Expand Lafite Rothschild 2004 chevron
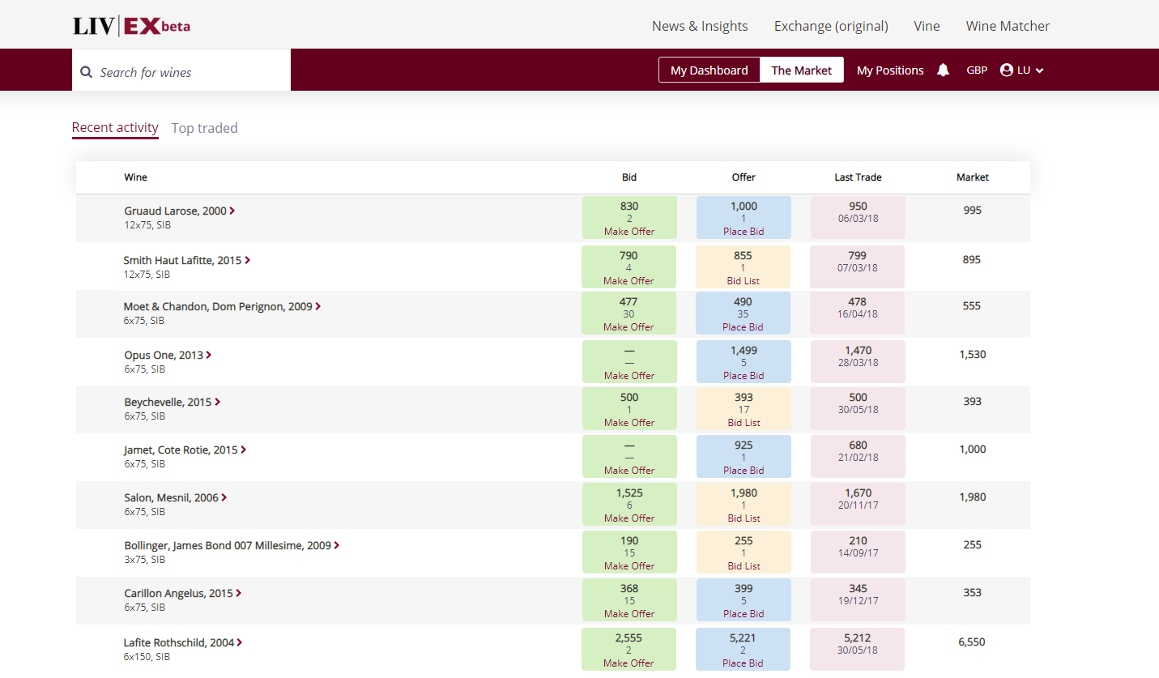 click(240, 642)
